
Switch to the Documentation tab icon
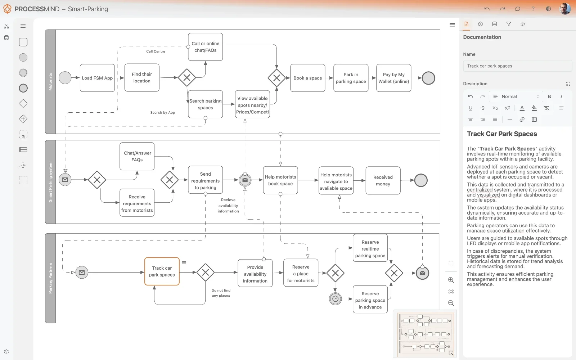466,24
